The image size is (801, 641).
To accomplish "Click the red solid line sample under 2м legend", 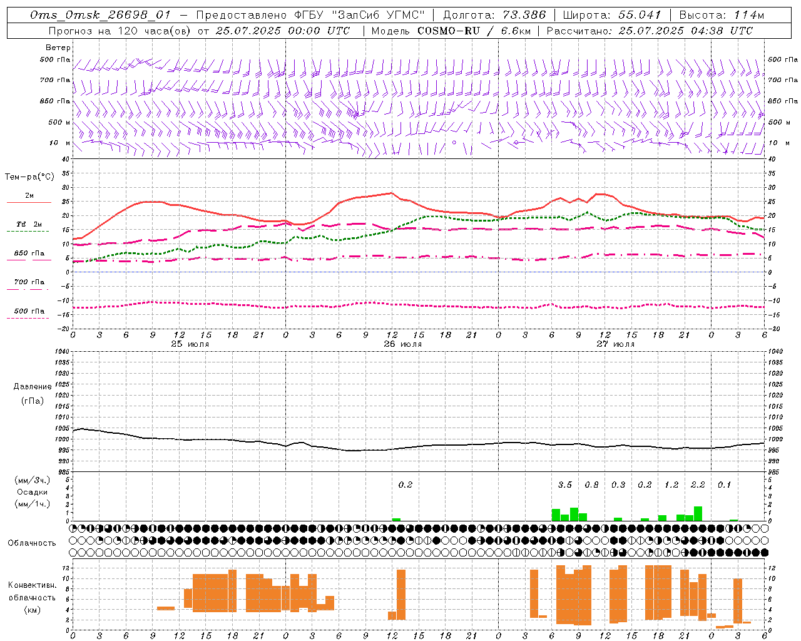I will tap(29, 203).
